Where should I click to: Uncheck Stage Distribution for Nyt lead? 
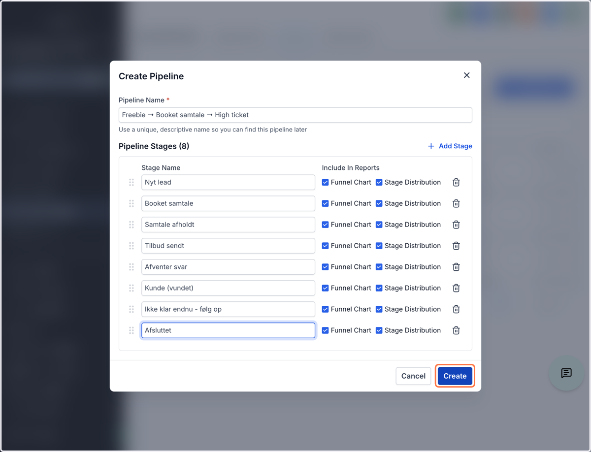point(379,182)
